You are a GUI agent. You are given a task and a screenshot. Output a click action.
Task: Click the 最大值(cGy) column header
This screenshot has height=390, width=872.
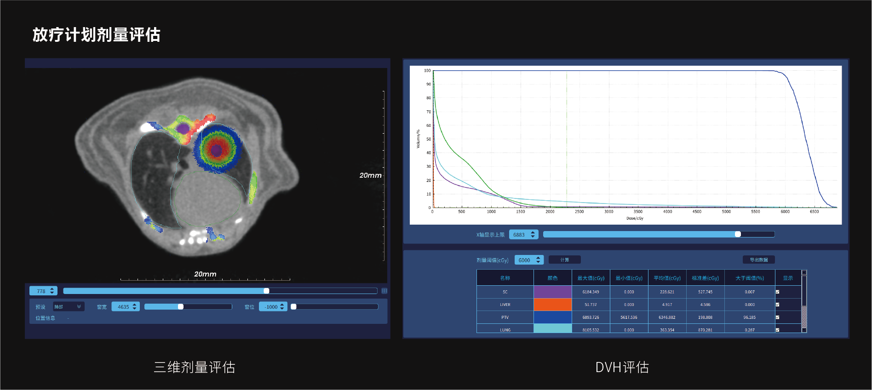point(591,278)
